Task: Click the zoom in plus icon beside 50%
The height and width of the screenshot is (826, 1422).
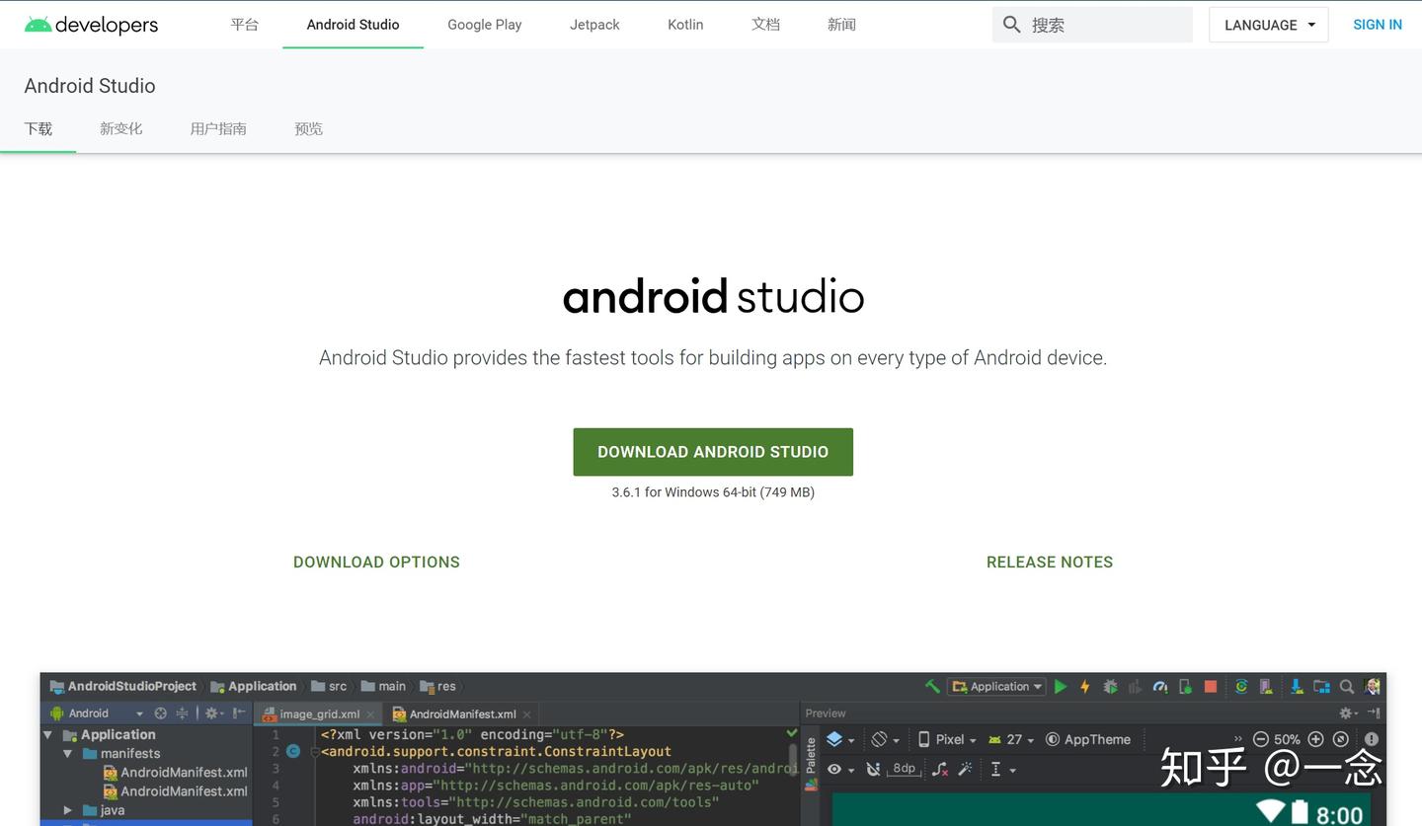Action: pyautogui.click(x=1315, y=739)
